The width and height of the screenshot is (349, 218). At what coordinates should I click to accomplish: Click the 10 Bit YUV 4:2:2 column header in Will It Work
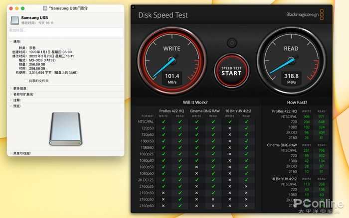coord(238,111)
